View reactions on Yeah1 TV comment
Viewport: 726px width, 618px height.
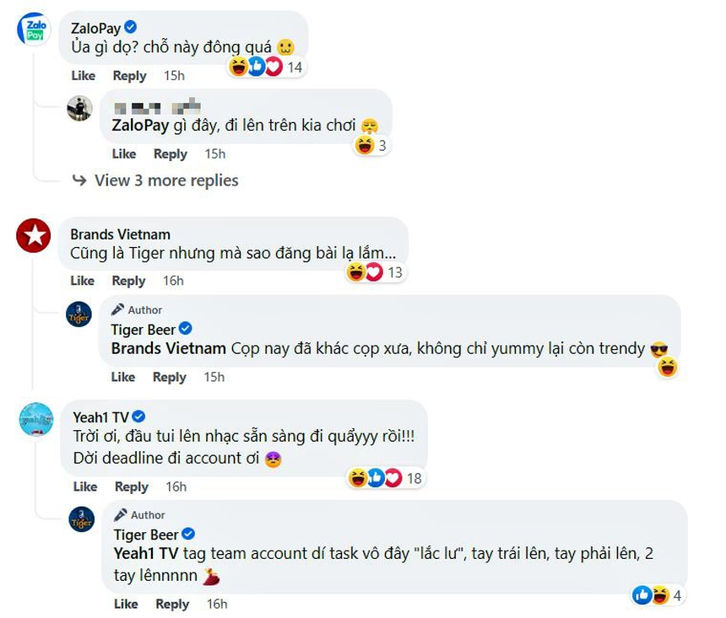pos(384,478)
